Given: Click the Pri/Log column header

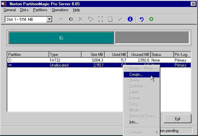Looking at the screenshot, I should [x=182, y=55].
